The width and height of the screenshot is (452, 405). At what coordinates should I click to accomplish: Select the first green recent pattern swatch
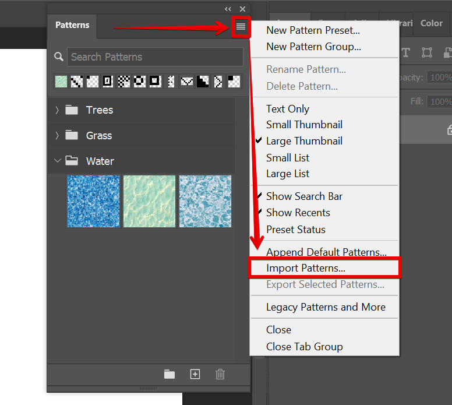(61, 82)
